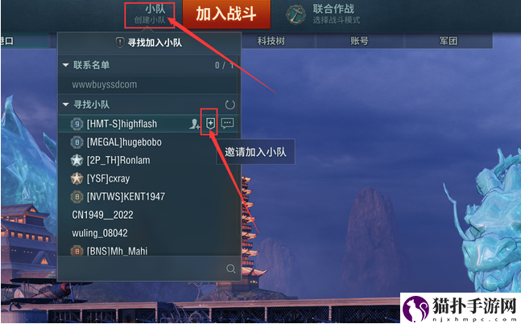Select contact wwwbuyssdcom in 联系名单
521x324 pixels.
(x=105, y=84)
